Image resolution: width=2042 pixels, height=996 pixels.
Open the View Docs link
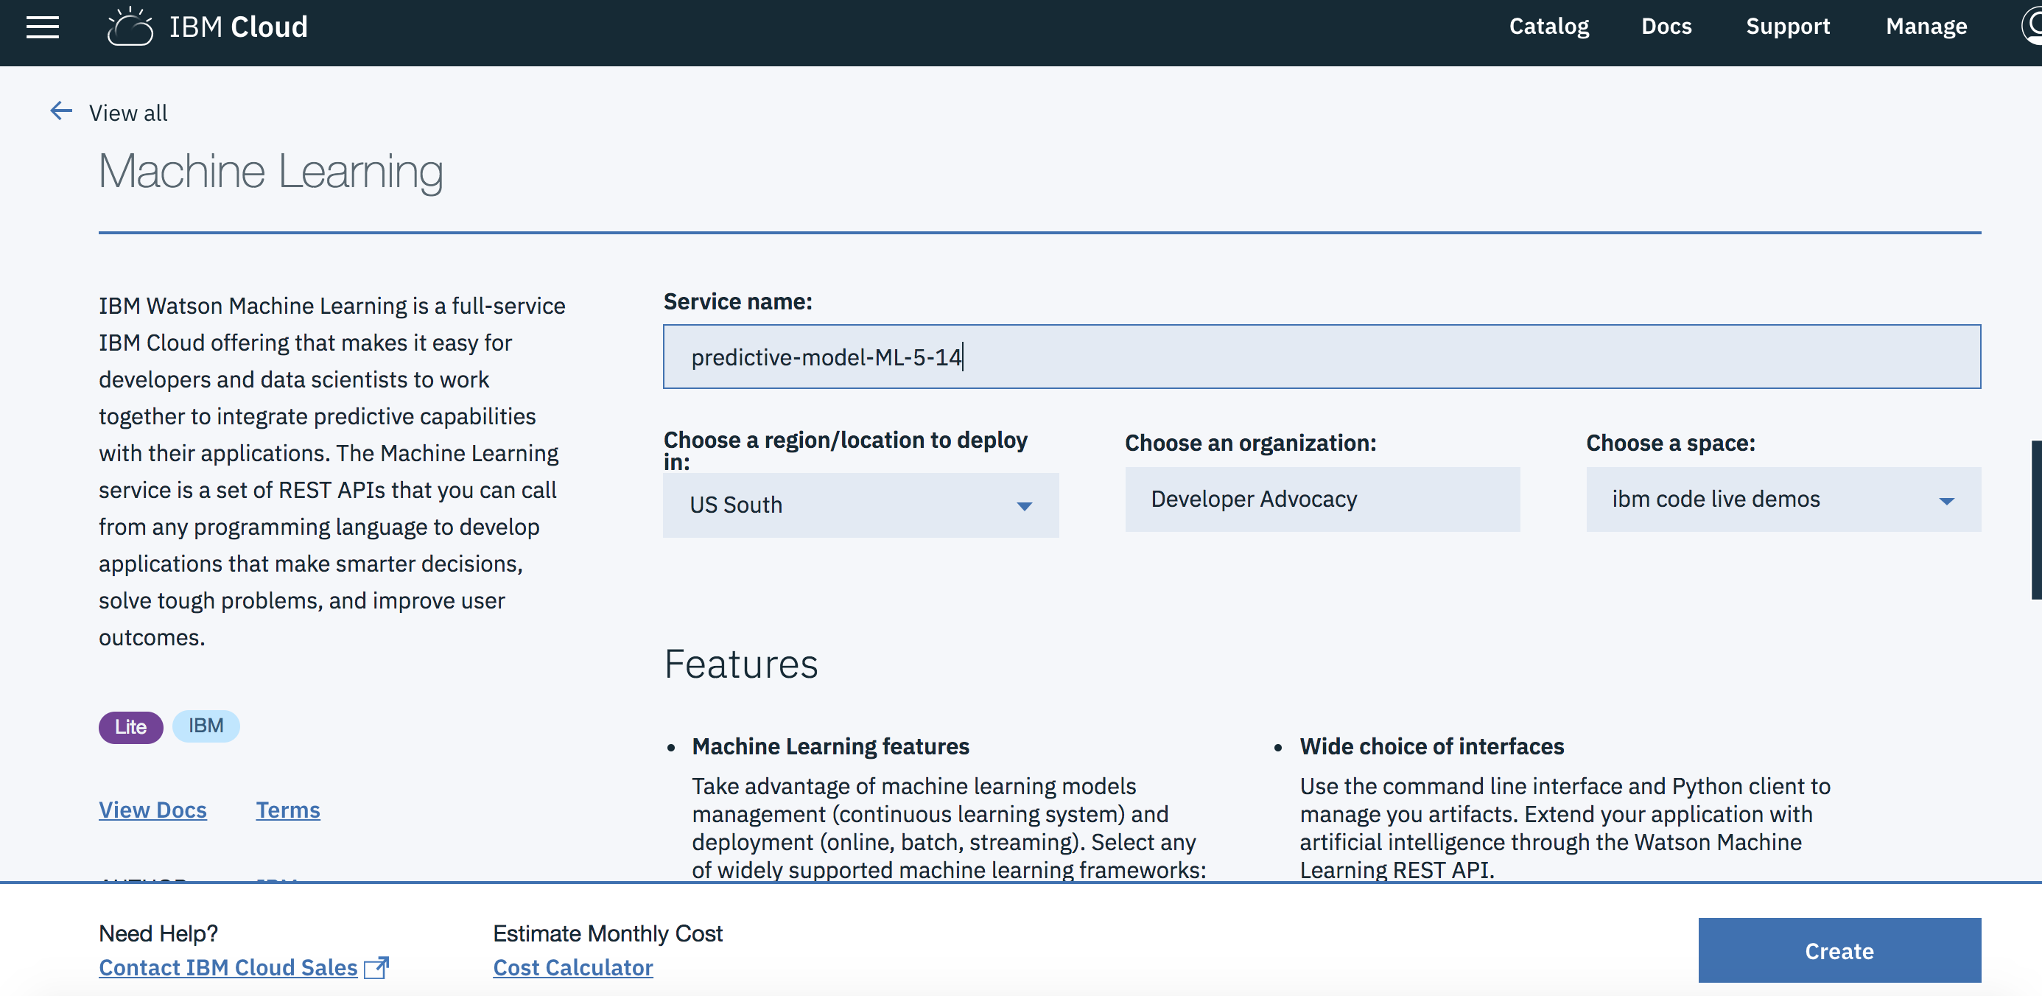152,810
